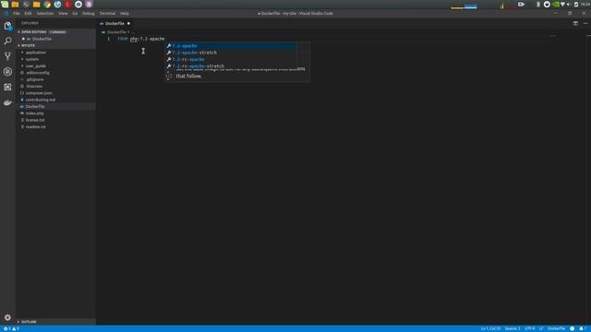Open the Selection menu

point(45,13)
